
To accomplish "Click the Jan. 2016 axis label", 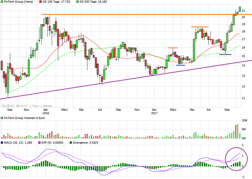I will click(46, 111).
